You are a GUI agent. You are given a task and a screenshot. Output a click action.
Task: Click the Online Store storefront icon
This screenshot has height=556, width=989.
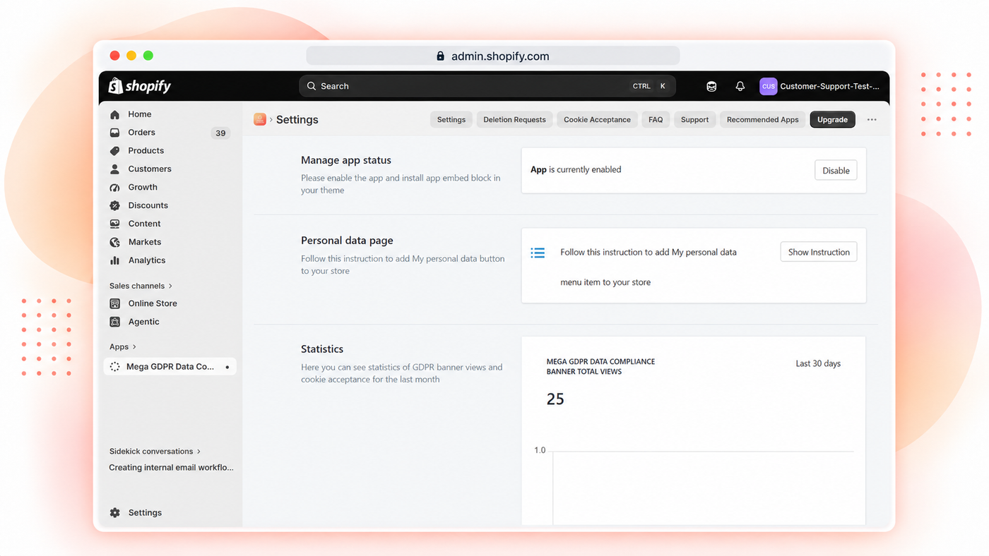click(x=114, y=303)
